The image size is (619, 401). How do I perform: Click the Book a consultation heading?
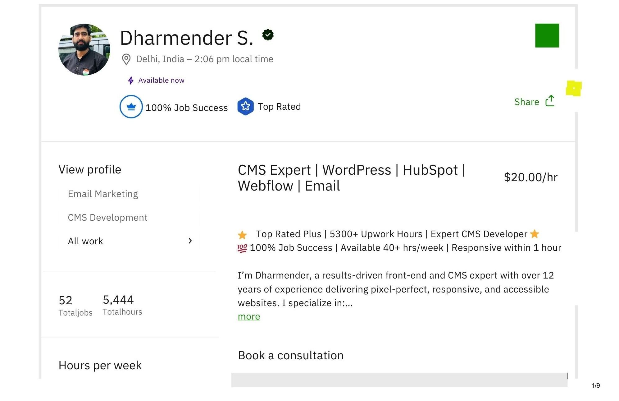pos(291,355)
